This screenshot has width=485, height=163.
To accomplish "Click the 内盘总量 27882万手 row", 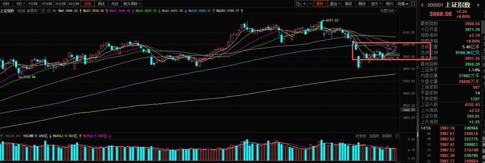I will coord(450,75).
